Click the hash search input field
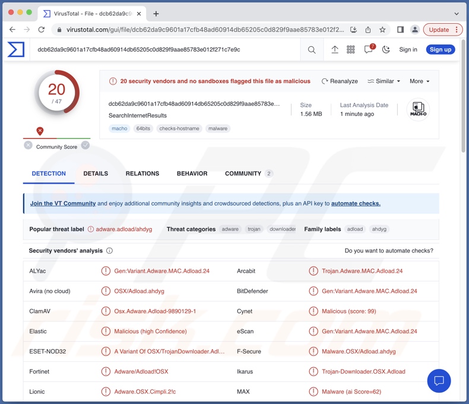 coord(165,50)
